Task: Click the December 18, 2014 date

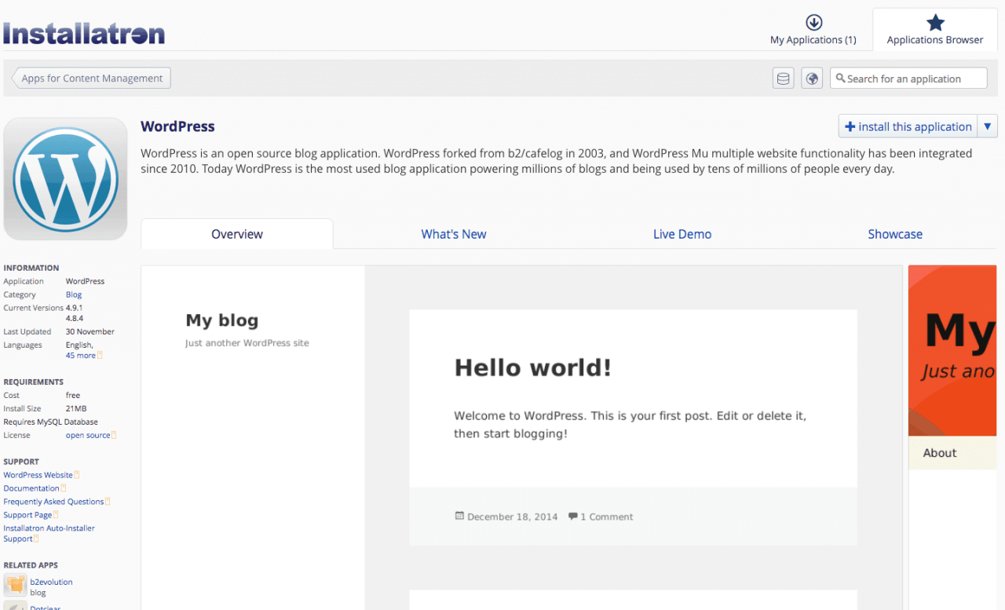Action: point(512,517)
